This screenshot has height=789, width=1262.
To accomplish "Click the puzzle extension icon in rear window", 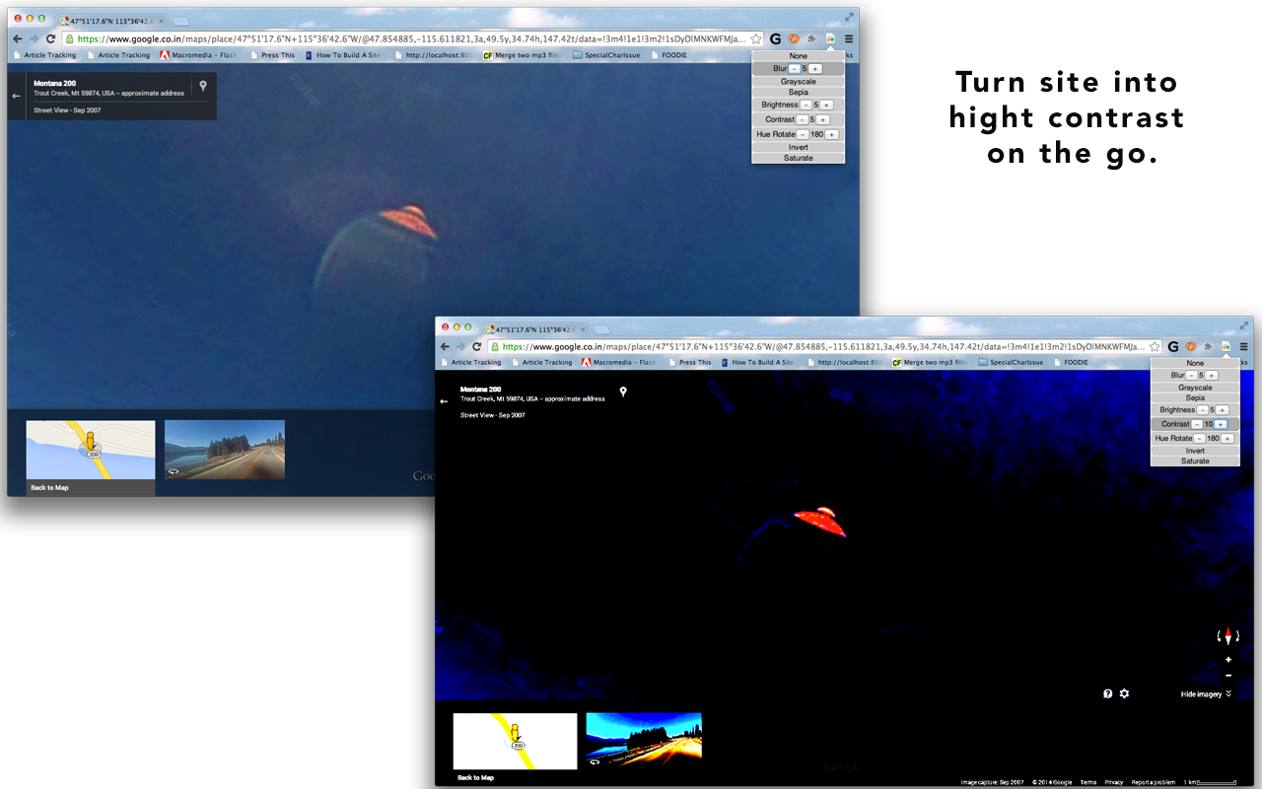I will (x=811, y=38).
